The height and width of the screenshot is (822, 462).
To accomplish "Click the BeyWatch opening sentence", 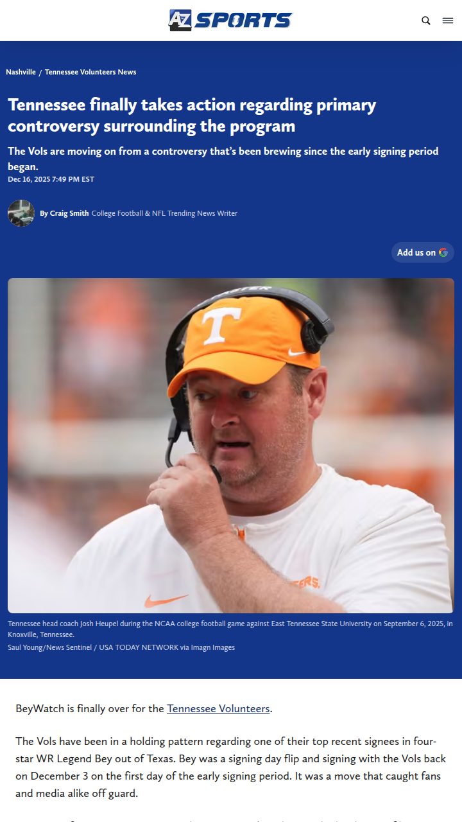I will (x=144, y=709).
